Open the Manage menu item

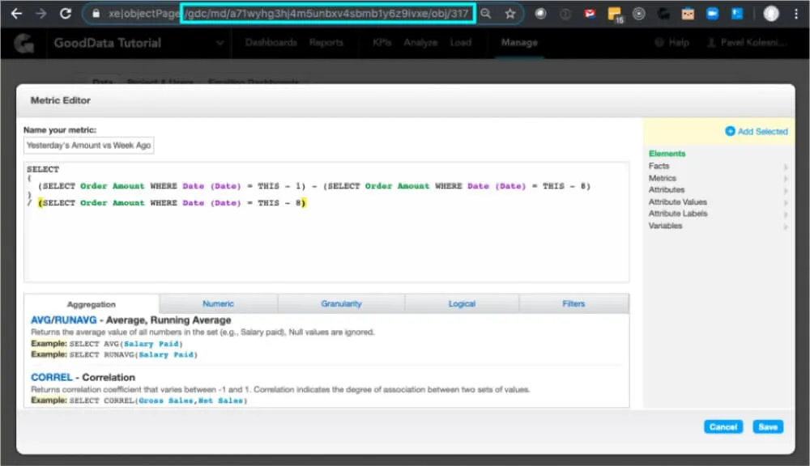[x=518, y=43]
